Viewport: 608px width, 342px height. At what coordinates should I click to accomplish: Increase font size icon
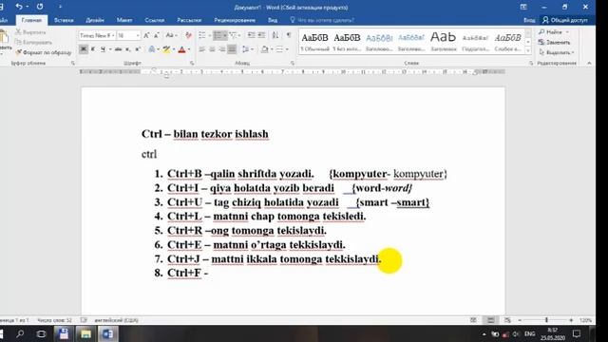146,35
